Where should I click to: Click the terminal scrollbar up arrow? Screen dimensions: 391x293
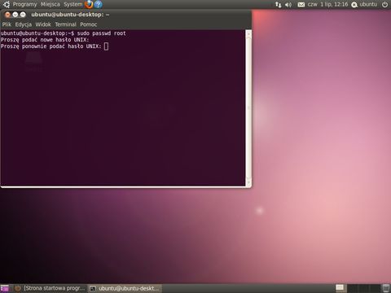[x=248, y=34]
